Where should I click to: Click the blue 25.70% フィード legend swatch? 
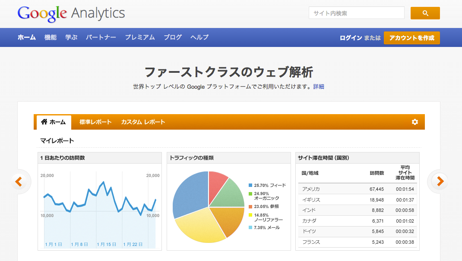pos(250,185)
